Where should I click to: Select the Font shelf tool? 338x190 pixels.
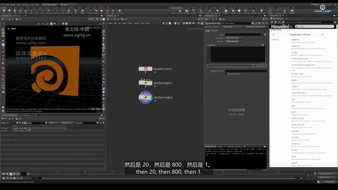pos(76,11)
